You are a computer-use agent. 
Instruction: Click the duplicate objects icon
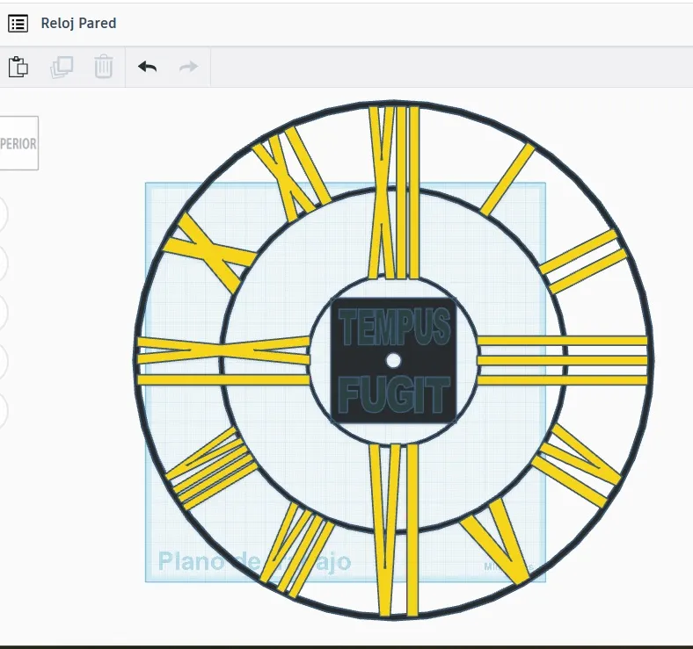pos(62,67)
